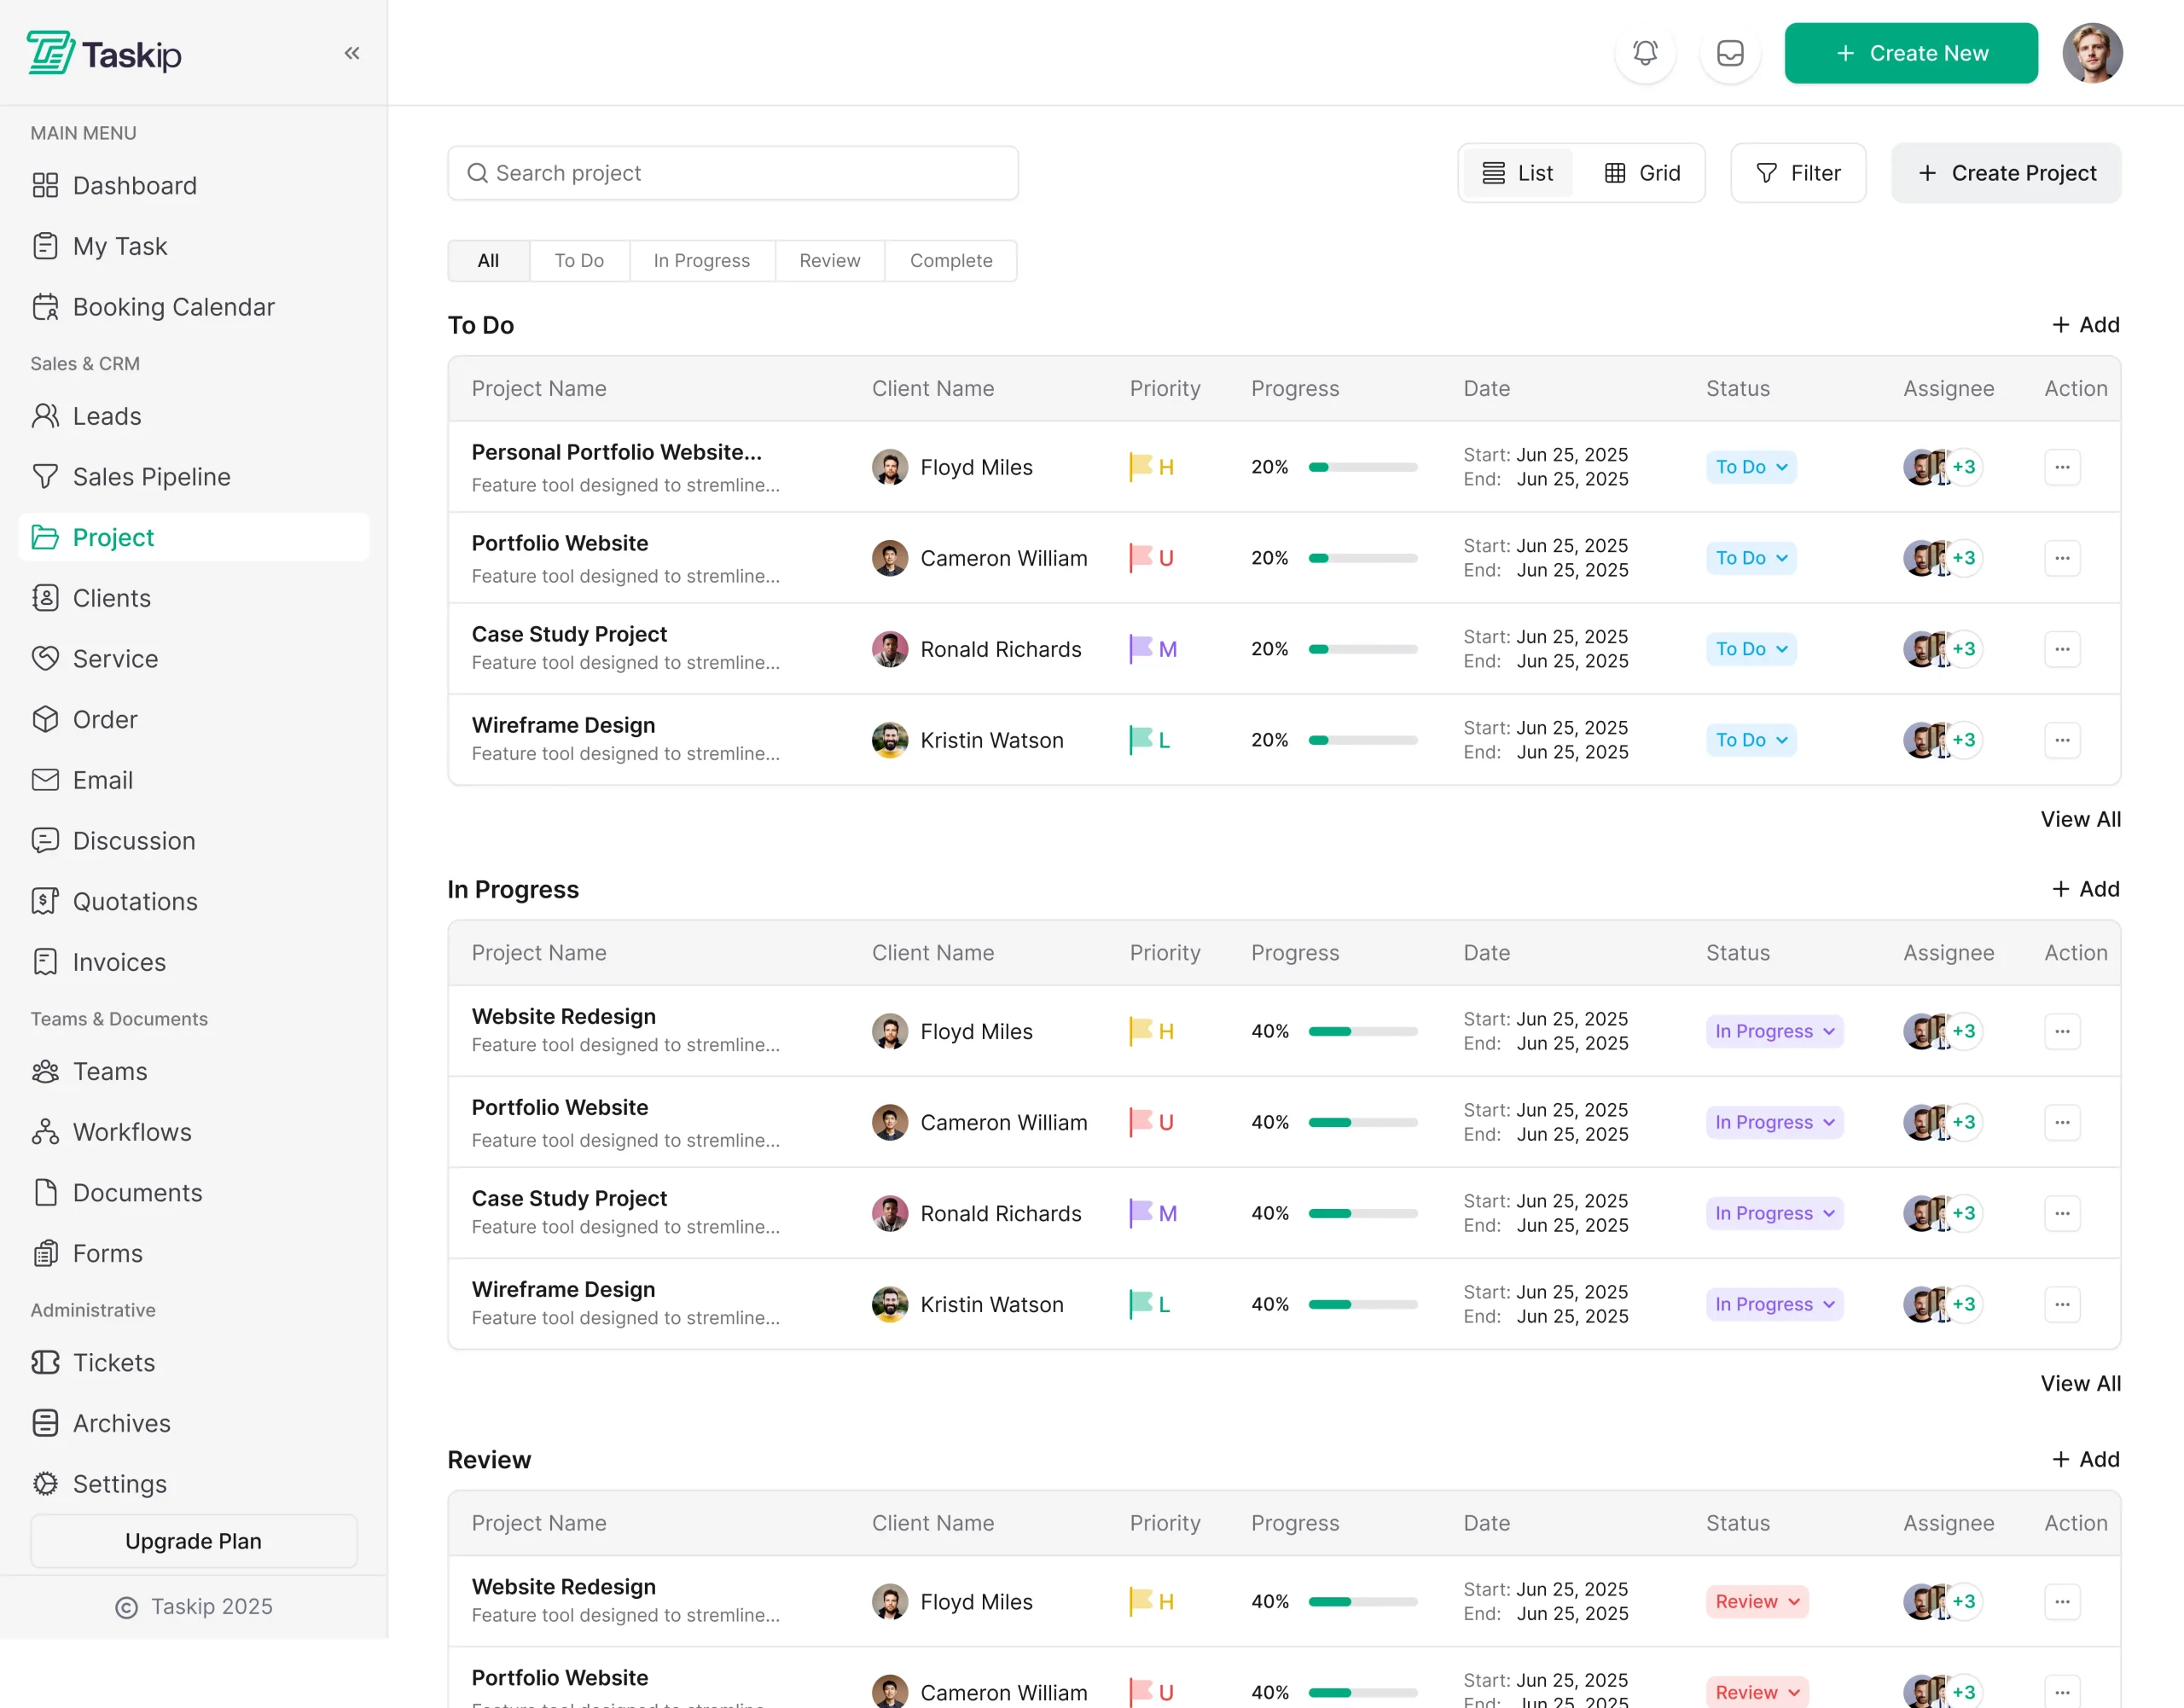Expand In Progress status for Website Redesign
2184x1708 pixels.
coord(1774,1031)
